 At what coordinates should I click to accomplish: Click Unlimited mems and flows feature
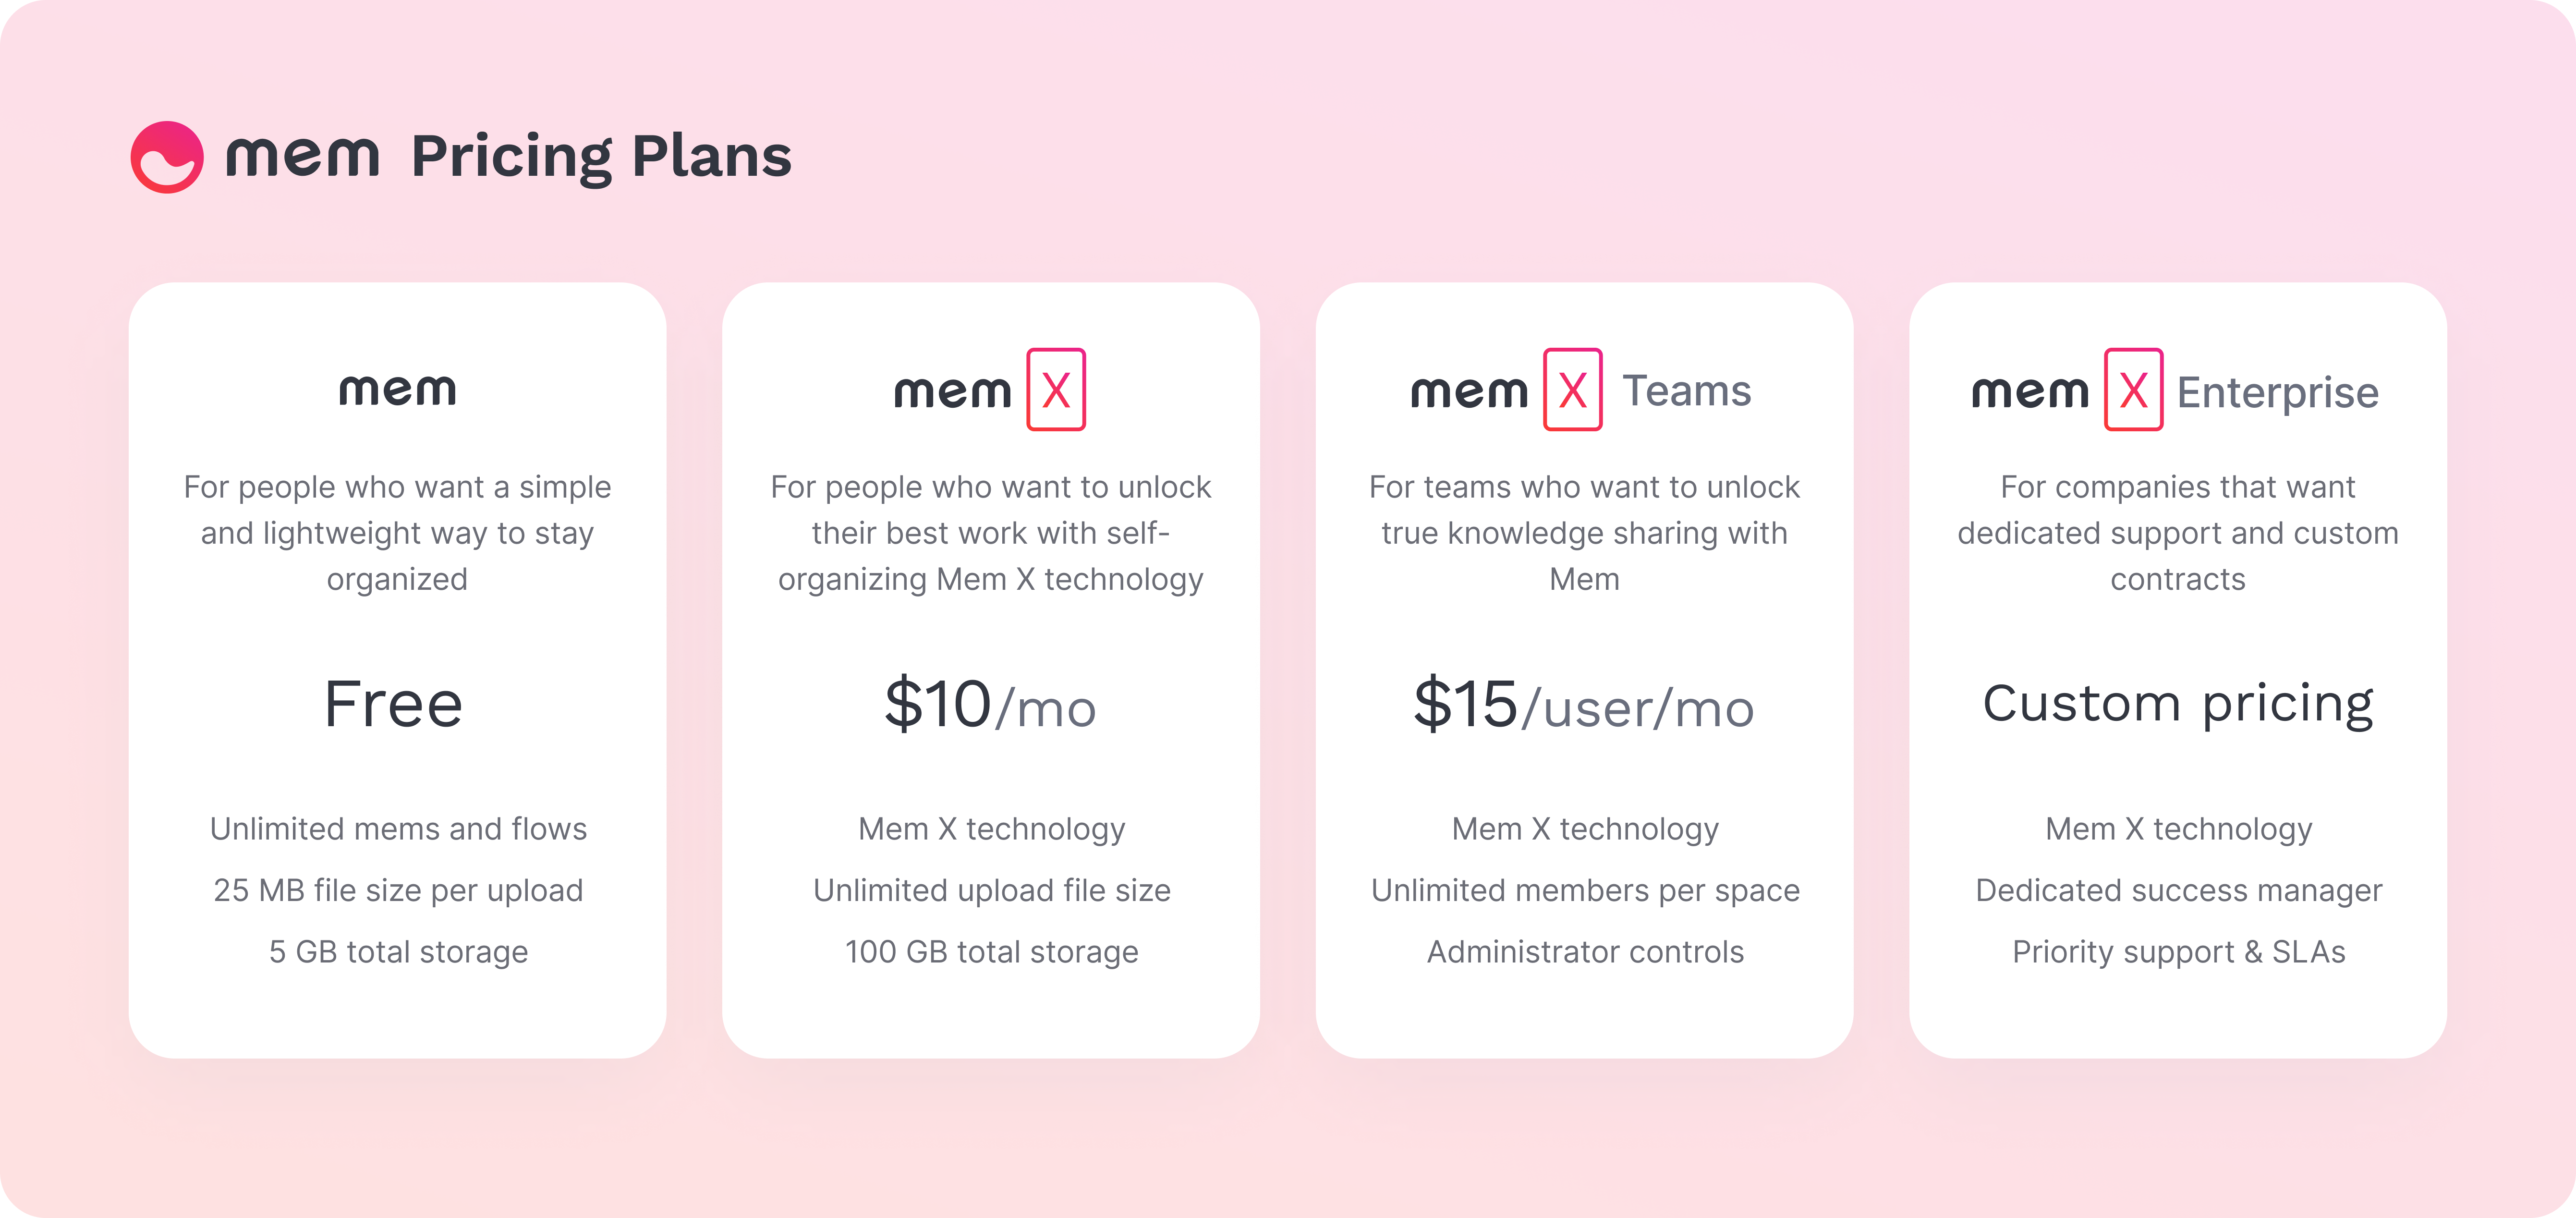[x=398, y=829]
